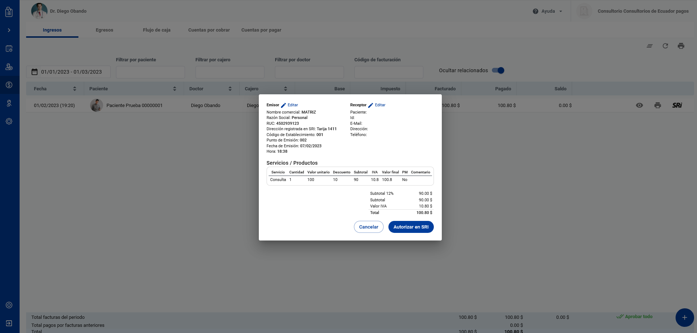Open the finance dollar sidebar icon
This screenshot has height=333, width=697.
click(x=9, y=85)
